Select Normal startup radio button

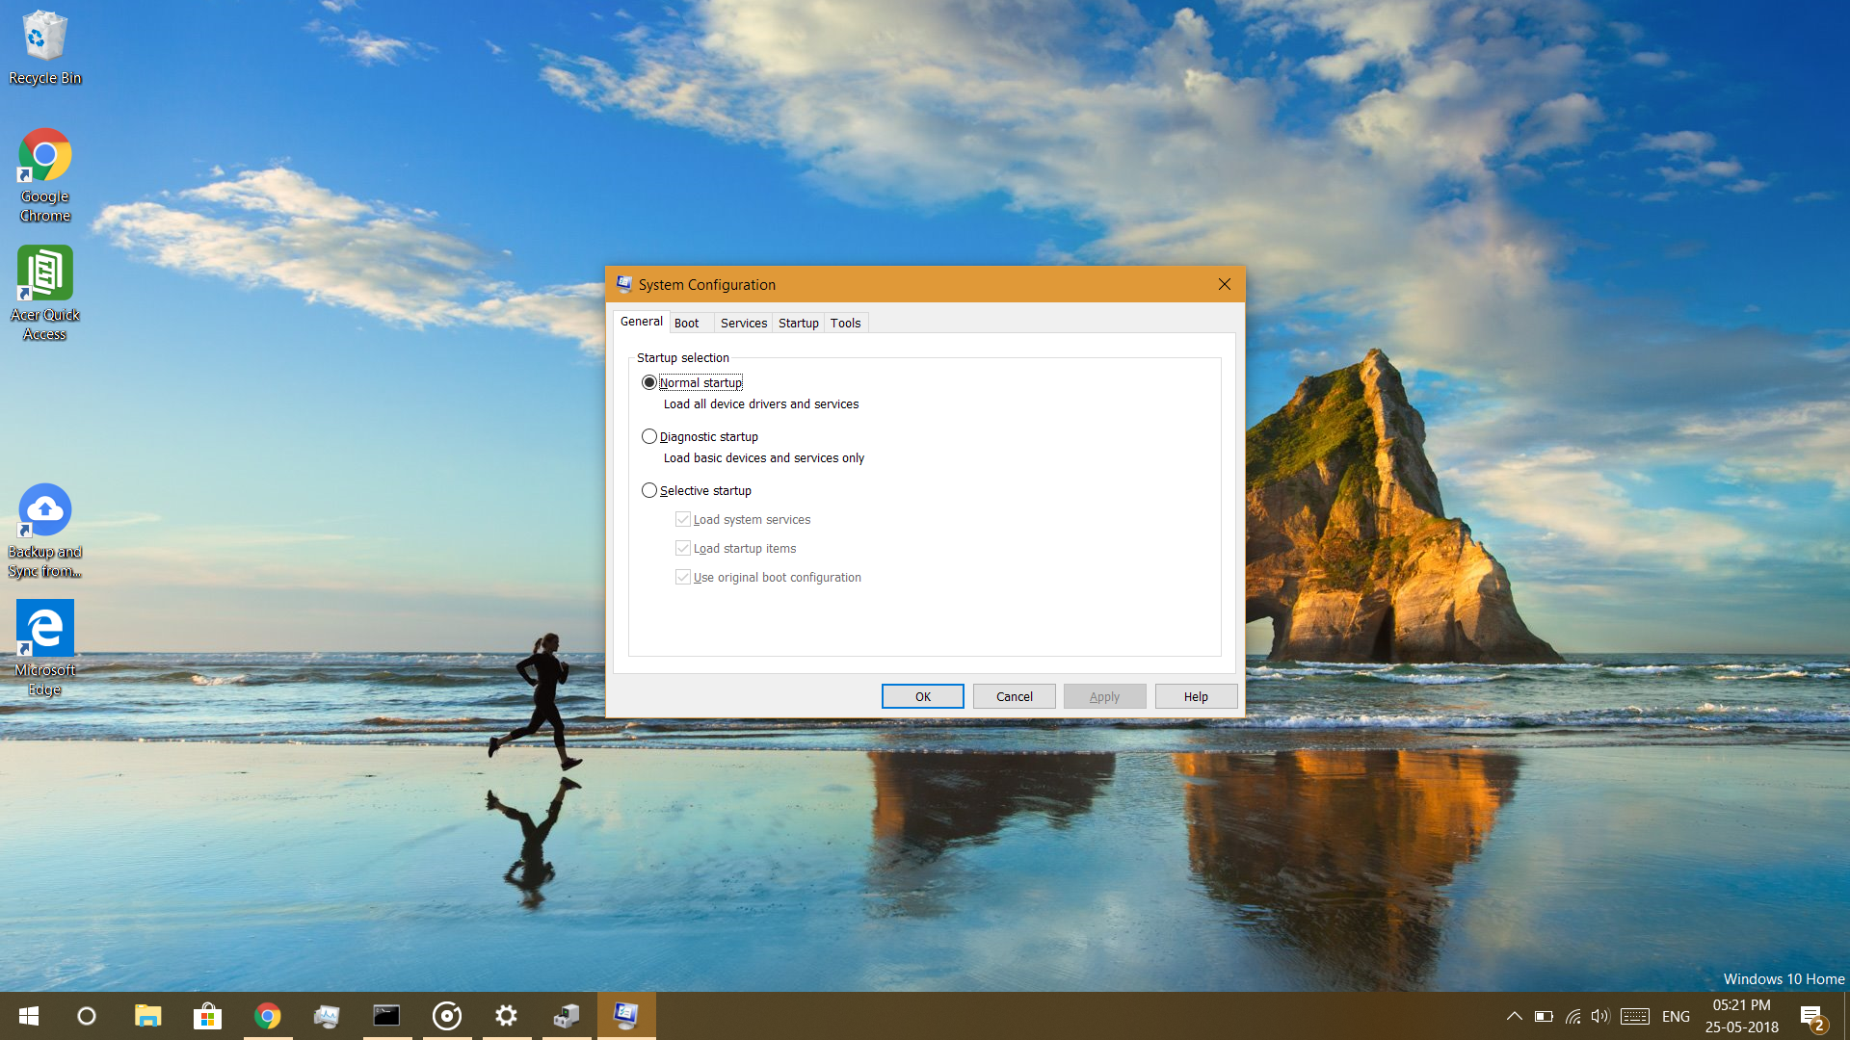[649, 381]
